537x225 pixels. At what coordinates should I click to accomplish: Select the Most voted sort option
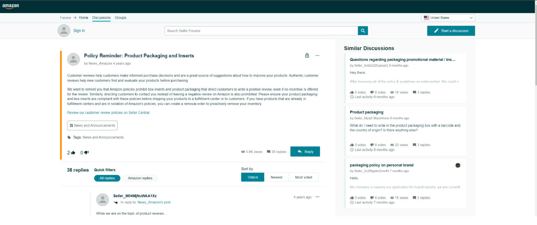click(303, 177)
